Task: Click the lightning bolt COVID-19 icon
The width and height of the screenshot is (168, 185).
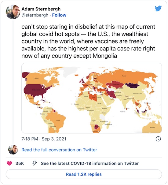Action: click(x=35, y=163)
